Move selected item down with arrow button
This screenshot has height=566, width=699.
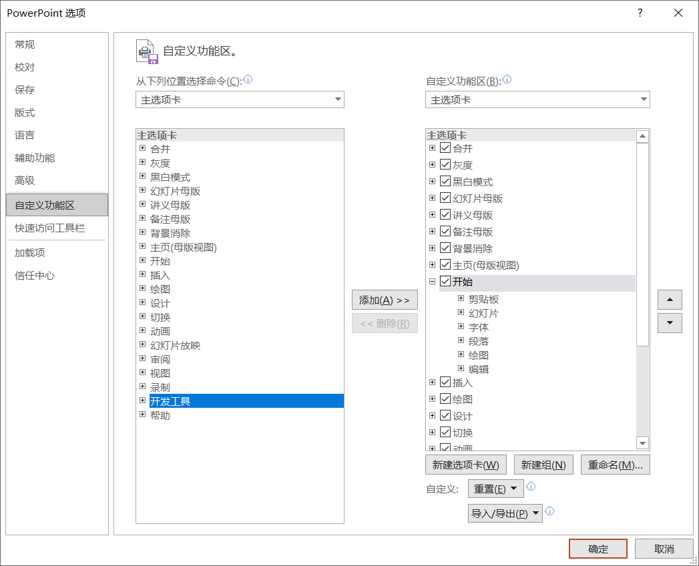(x=670, y=322)
